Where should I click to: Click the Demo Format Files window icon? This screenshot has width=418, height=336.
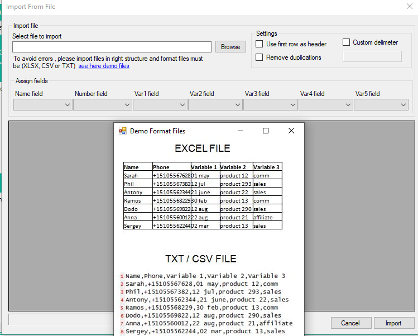click(x=123, y=131)
